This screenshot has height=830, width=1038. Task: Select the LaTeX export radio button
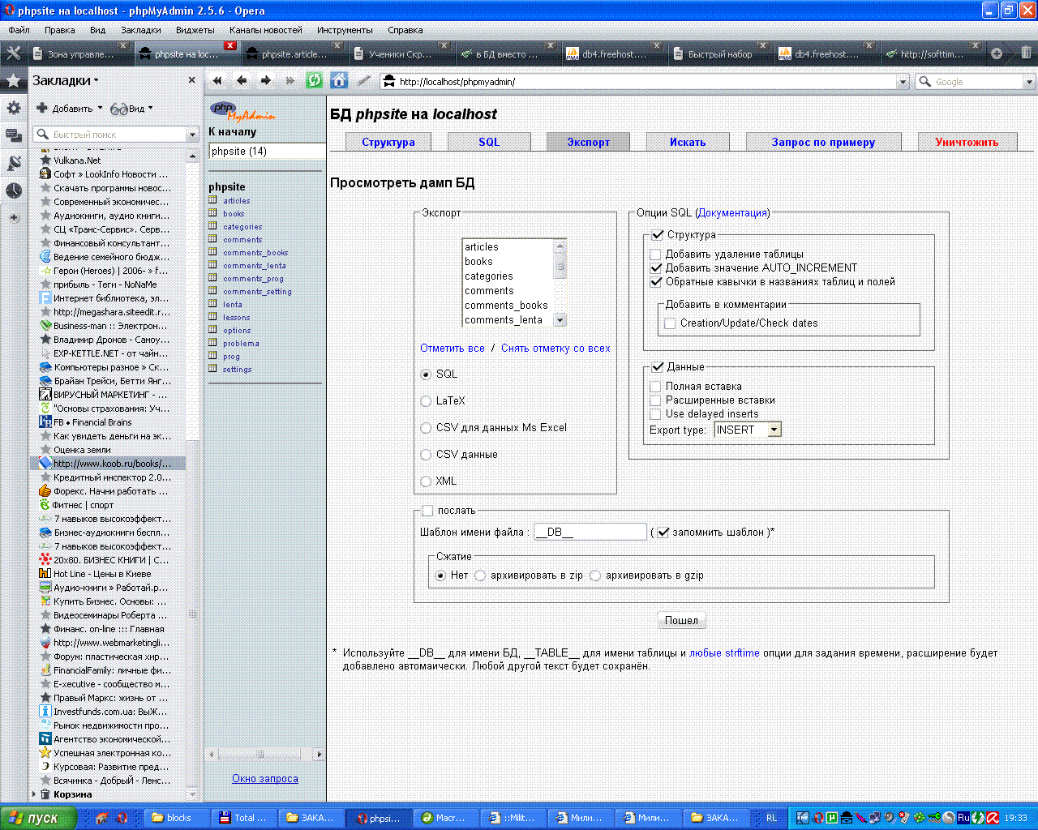point(426,401)
